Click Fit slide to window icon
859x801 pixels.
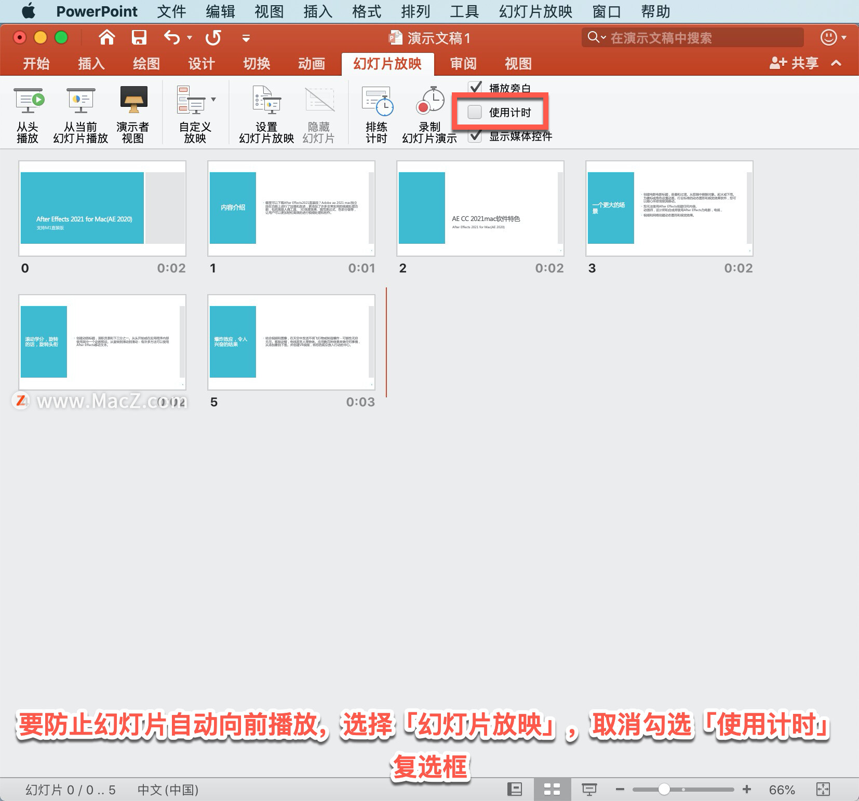coord(823,790)
